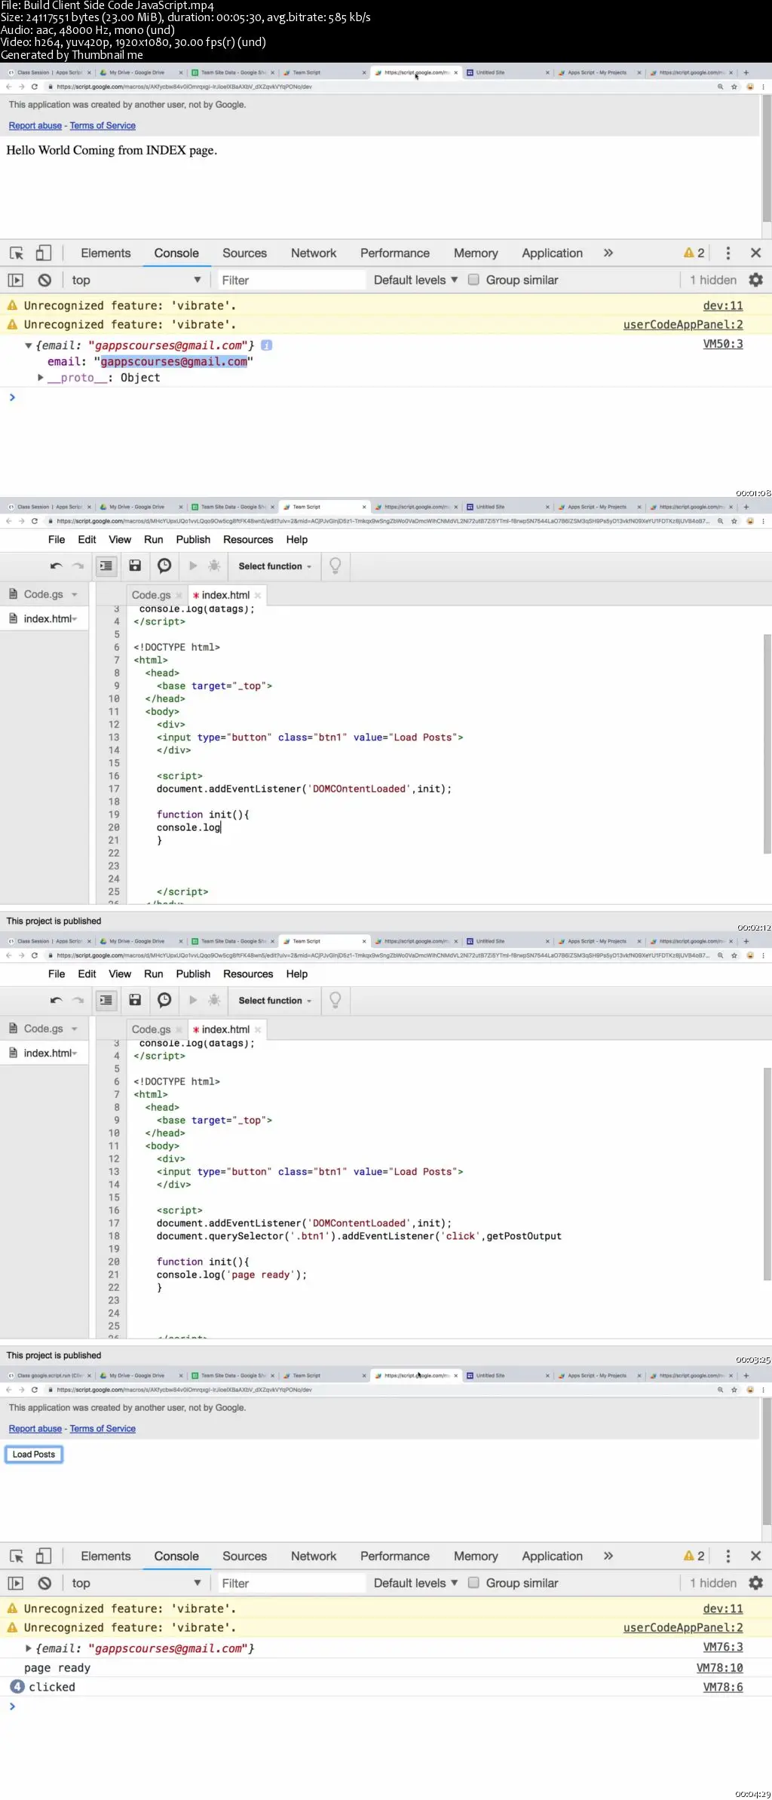
Task: Open the Sources tab in 00:01:08 frame
Action: tap(244, 253)
